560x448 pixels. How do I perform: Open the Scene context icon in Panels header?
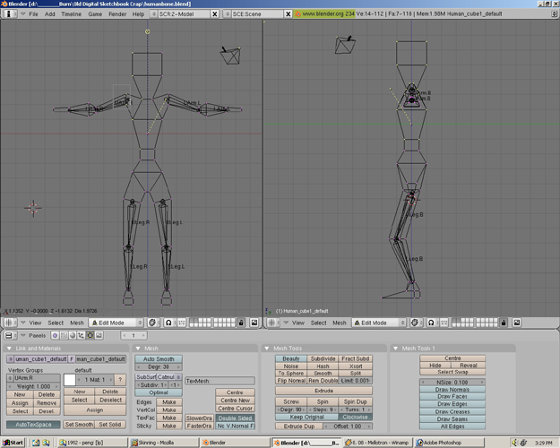coord(99,335)
